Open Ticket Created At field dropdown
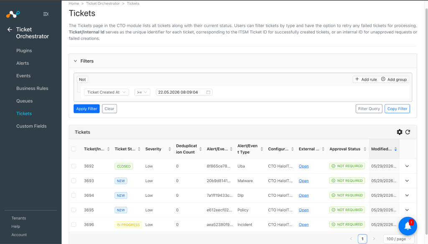This screenshot has height=244, width=428. [x=107, y=92]
